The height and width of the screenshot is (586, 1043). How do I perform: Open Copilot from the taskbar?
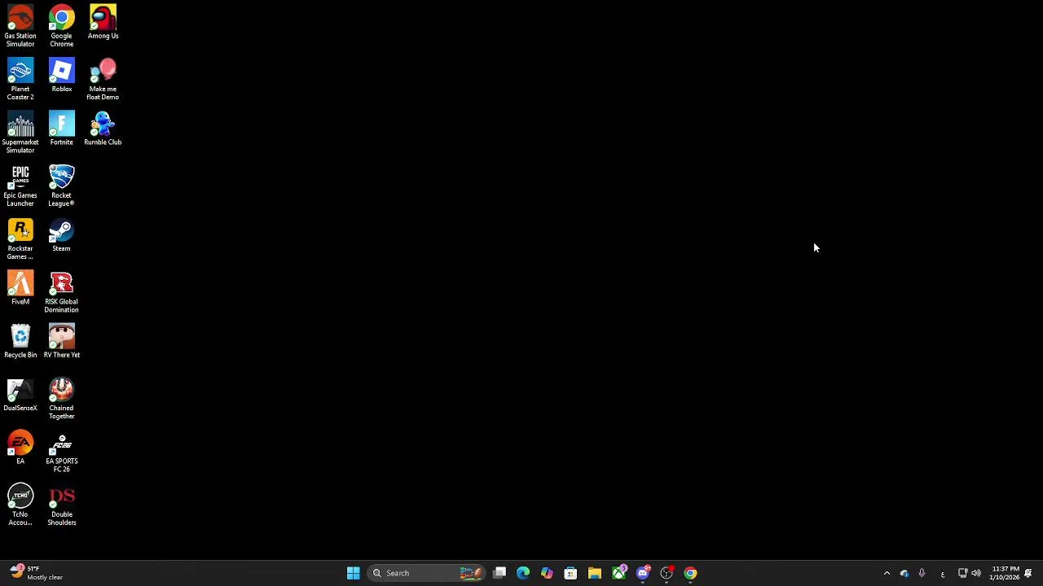pyautogui.click(x=547, y=573)
